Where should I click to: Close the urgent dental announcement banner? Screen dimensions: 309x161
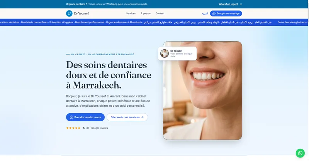point(241,4)
